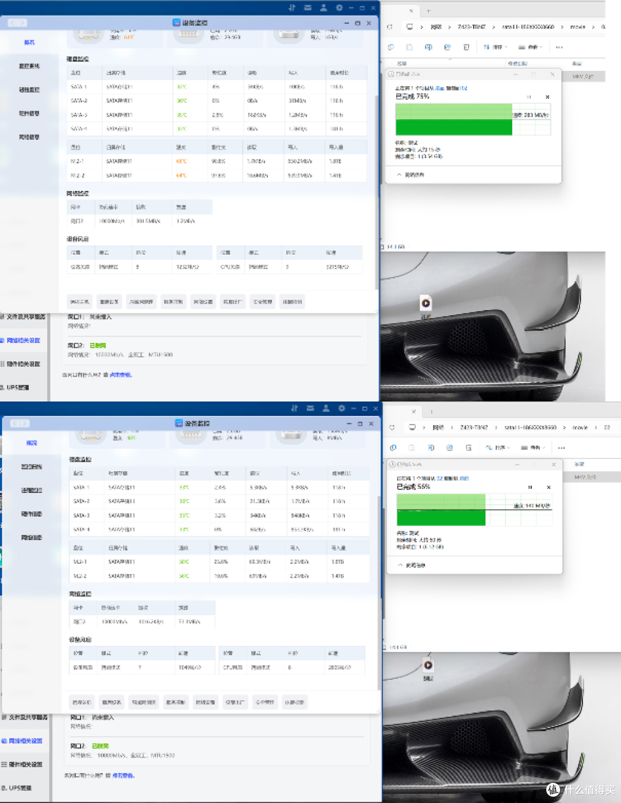Expand chevron after Z423-T0MZ in upper breadcrumb
This screenshot has width=621, height=803.
pyautogui.click(x=493, y=27)
